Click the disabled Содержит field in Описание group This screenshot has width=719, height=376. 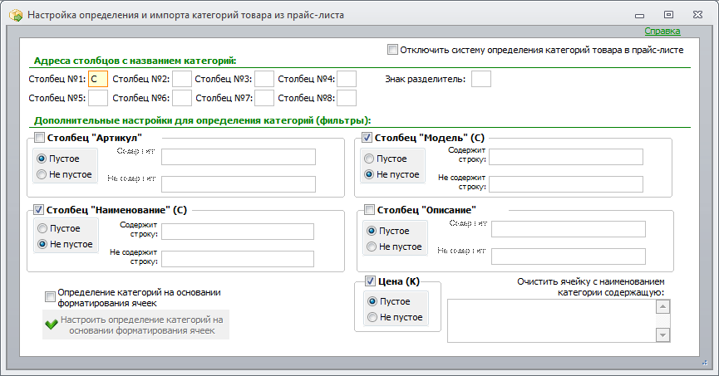(569, 229)
